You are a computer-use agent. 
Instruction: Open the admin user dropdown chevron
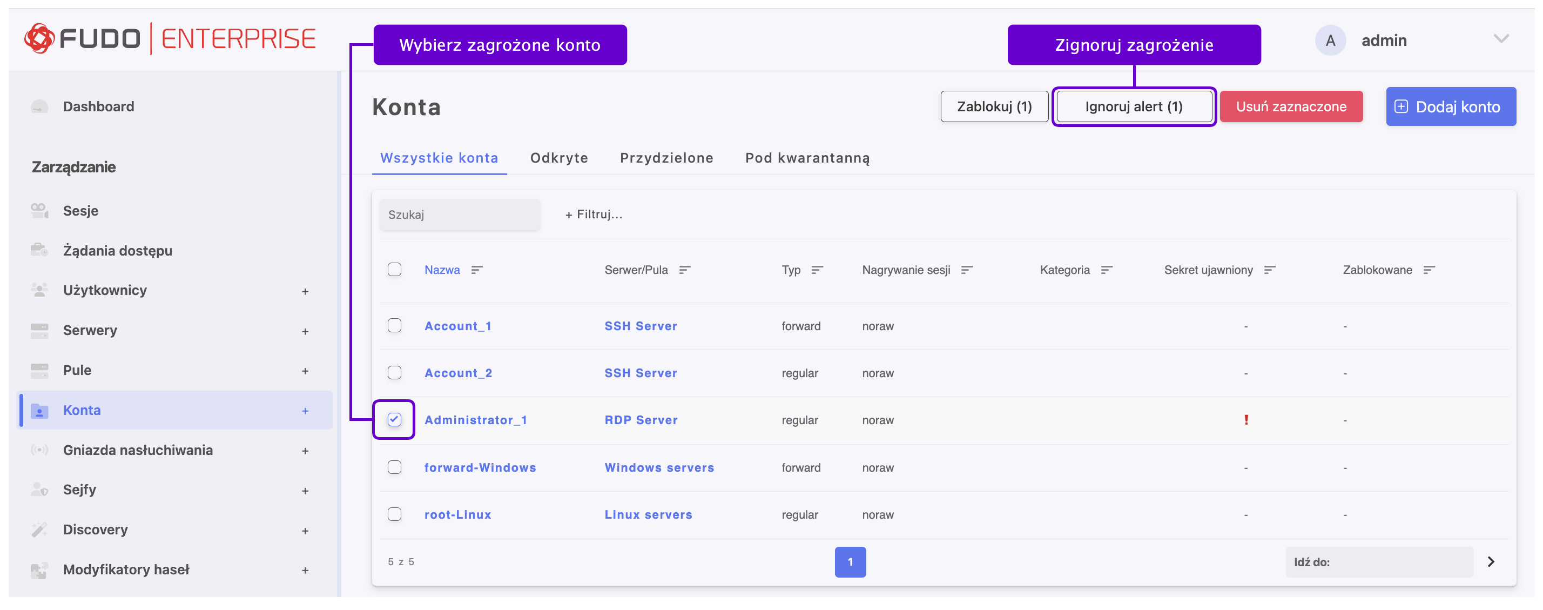(x=1500, y=39)
